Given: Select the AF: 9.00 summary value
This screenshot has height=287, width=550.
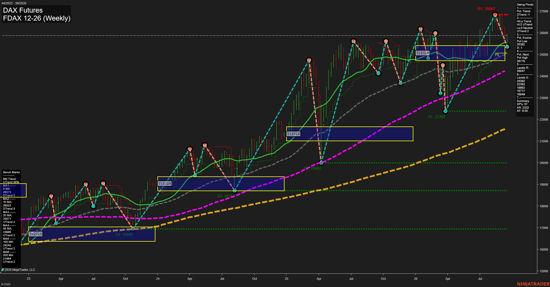Looking at the screenshot, I should pos(522,111).
